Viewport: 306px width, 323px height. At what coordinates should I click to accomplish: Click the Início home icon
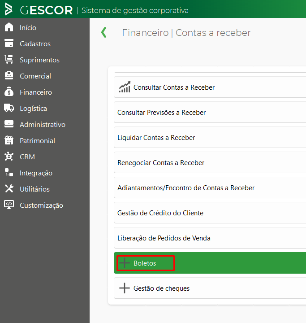[x=9, y=27]
